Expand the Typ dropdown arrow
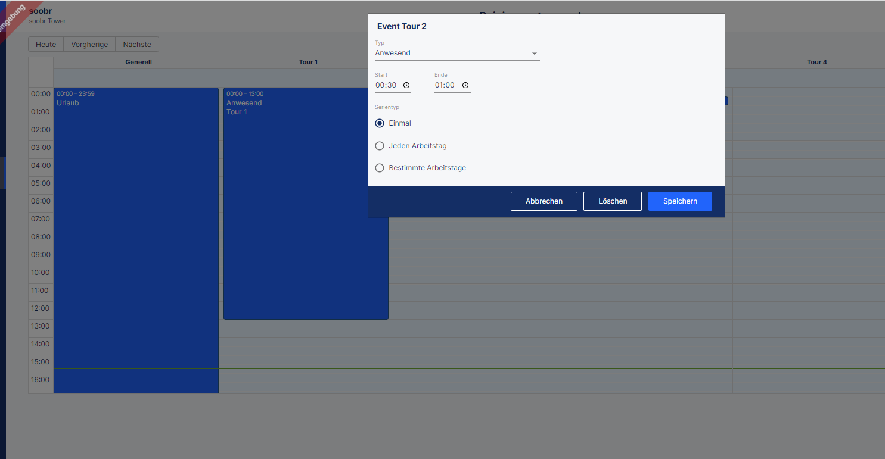 [535, 54]
